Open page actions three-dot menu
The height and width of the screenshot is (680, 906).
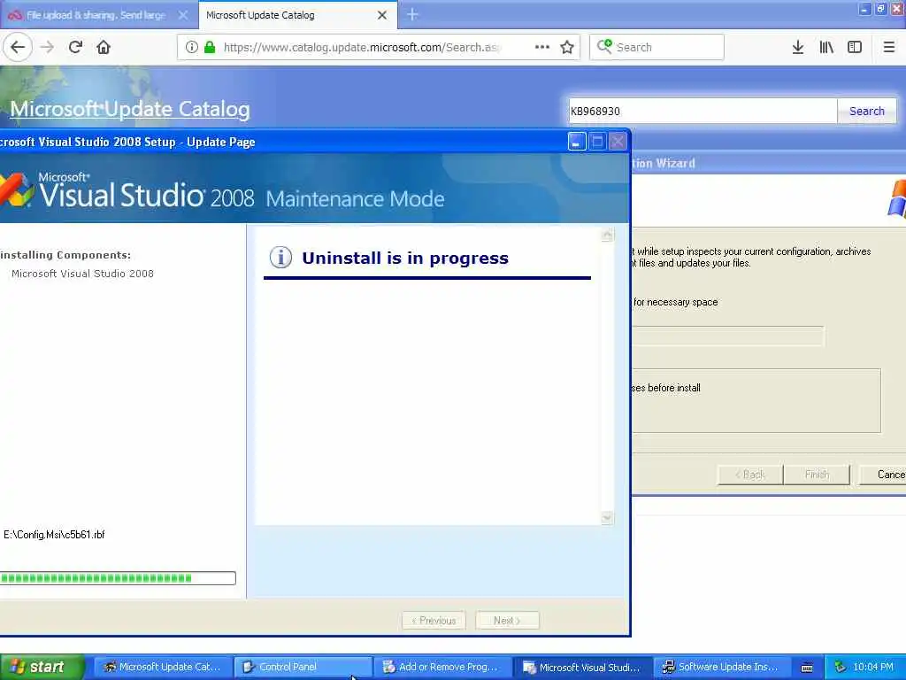pyautogui.click(x=542, y=47)
